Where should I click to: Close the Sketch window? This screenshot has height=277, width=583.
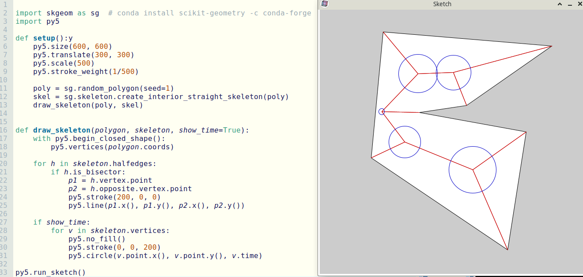pos(578,4)
